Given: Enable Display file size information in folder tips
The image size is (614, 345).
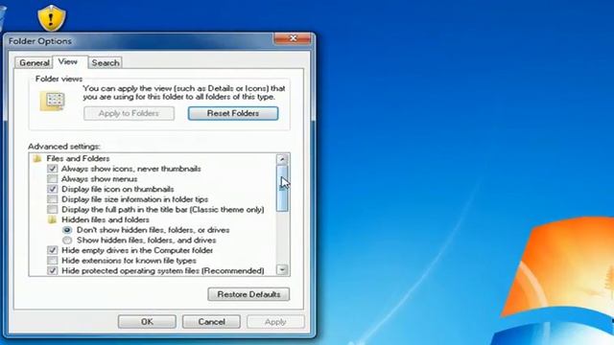Looking at the screenshot, I should [x=52, y=199].
